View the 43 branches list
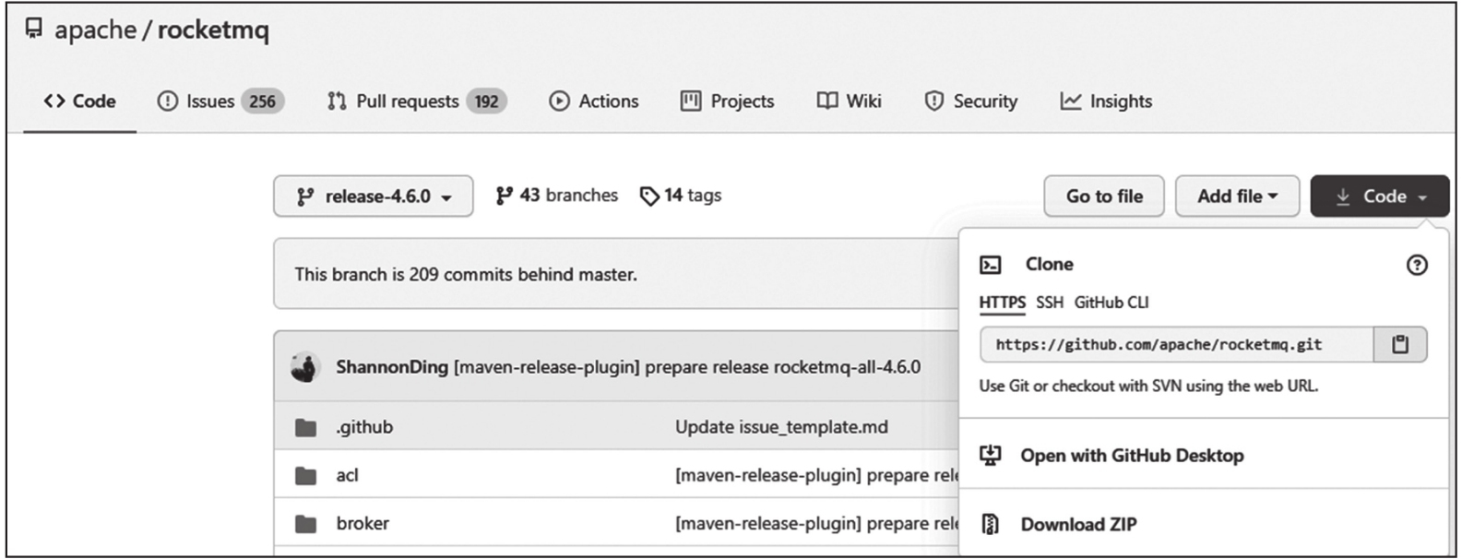This screenshot has width=1462, height=559. click(x=557, y=196)
